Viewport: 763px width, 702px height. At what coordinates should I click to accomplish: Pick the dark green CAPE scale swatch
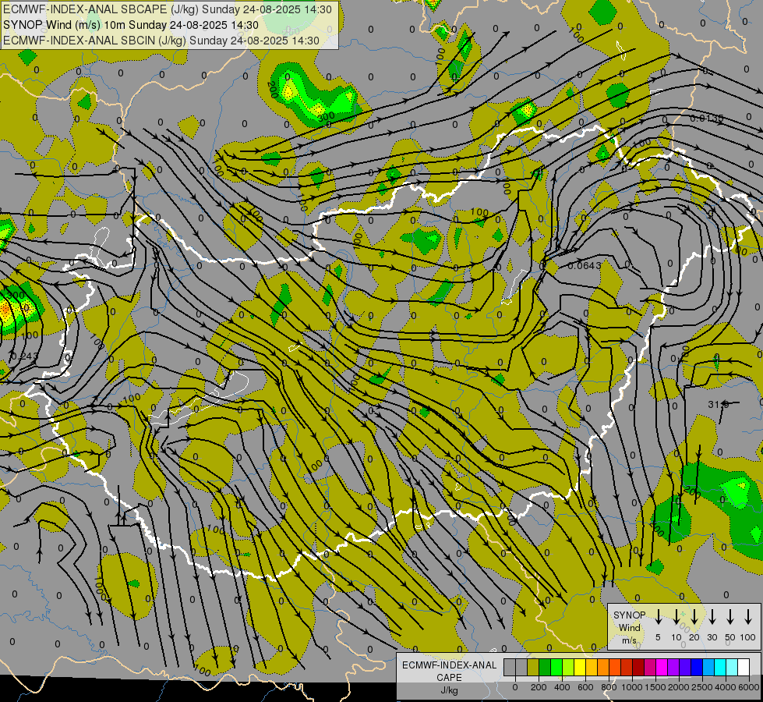click(545, 668)
